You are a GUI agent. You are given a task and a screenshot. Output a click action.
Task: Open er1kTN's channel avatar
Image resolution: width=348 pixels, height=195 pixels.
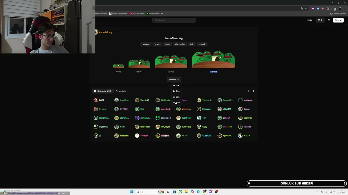pyautogui.click(x=240, y=135)
